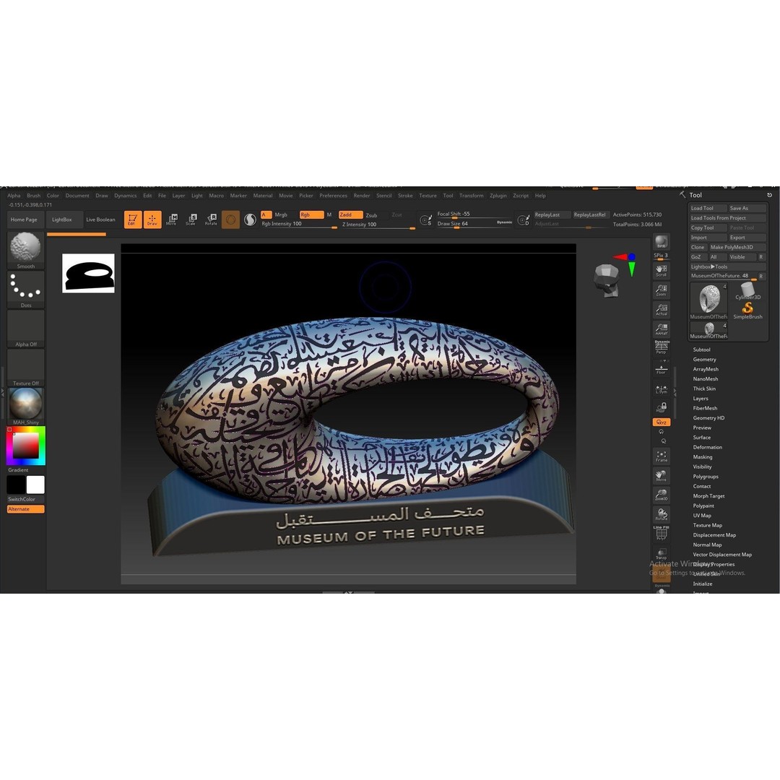Screen dimensions: 780x780
Task: Toggle the Mrgb channel
Action: (281, 215)
